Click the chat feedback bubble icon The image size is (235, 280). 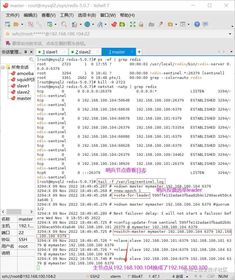(x=205, y=24)
